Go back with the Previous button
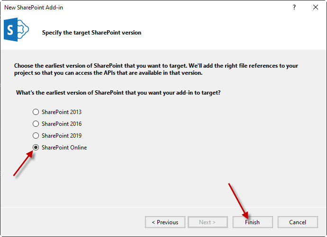The width and height of the screenshot is (327, 237). click(165, 222)
